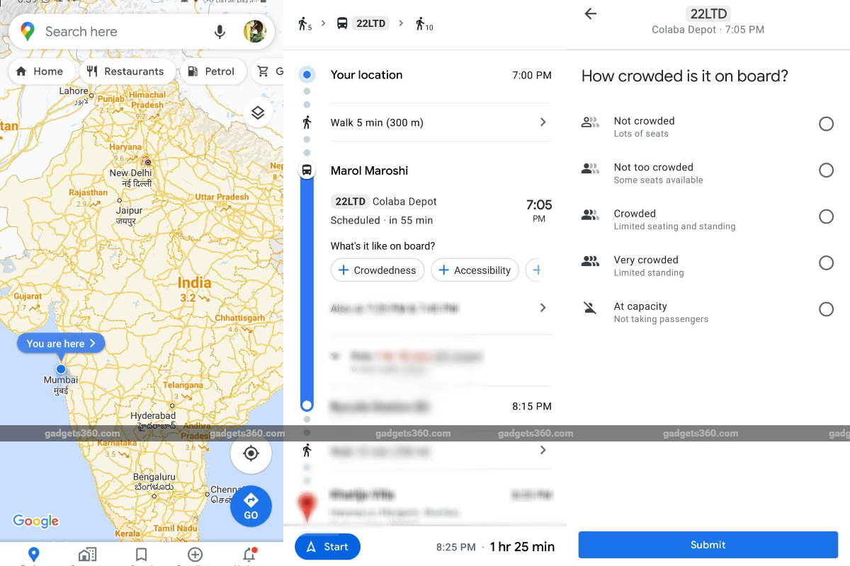Tap the Contribute plus icon

(195, 554)
